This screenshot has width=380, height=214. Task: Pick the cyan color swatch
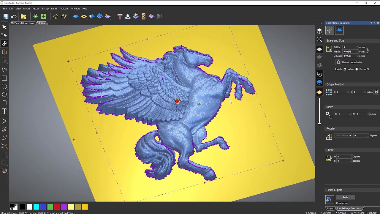(36, 207)
